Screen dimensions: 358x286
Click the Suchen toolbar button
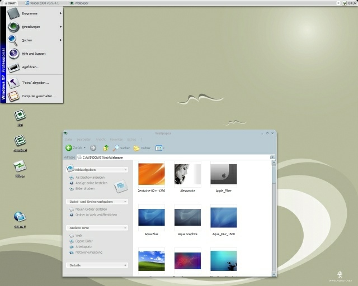(122, 148)
